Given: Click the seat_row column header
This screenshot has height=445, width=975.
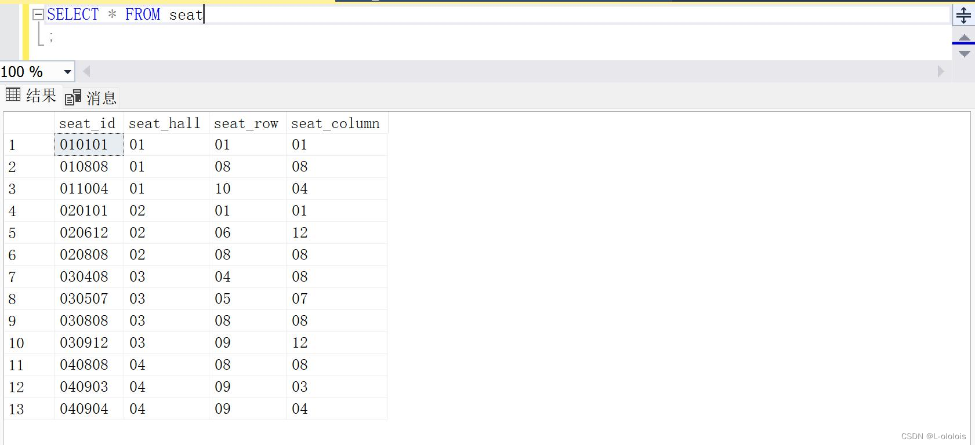Looking at the screenshot, I should (x=248, y=123).
